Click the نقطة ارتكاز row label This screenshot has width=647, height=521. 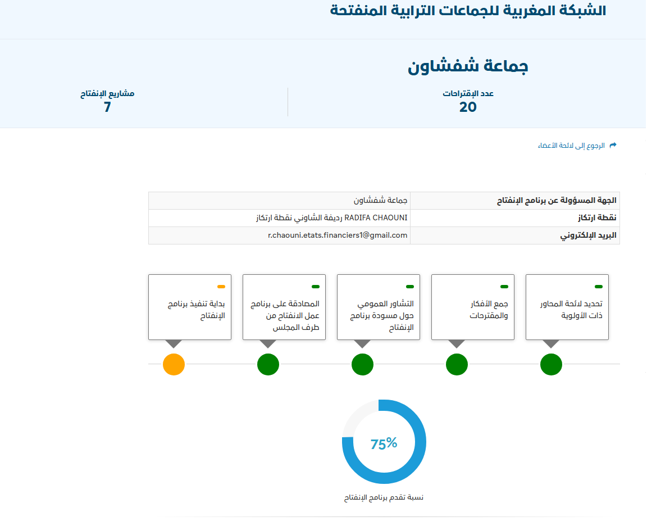pos(597,218)
